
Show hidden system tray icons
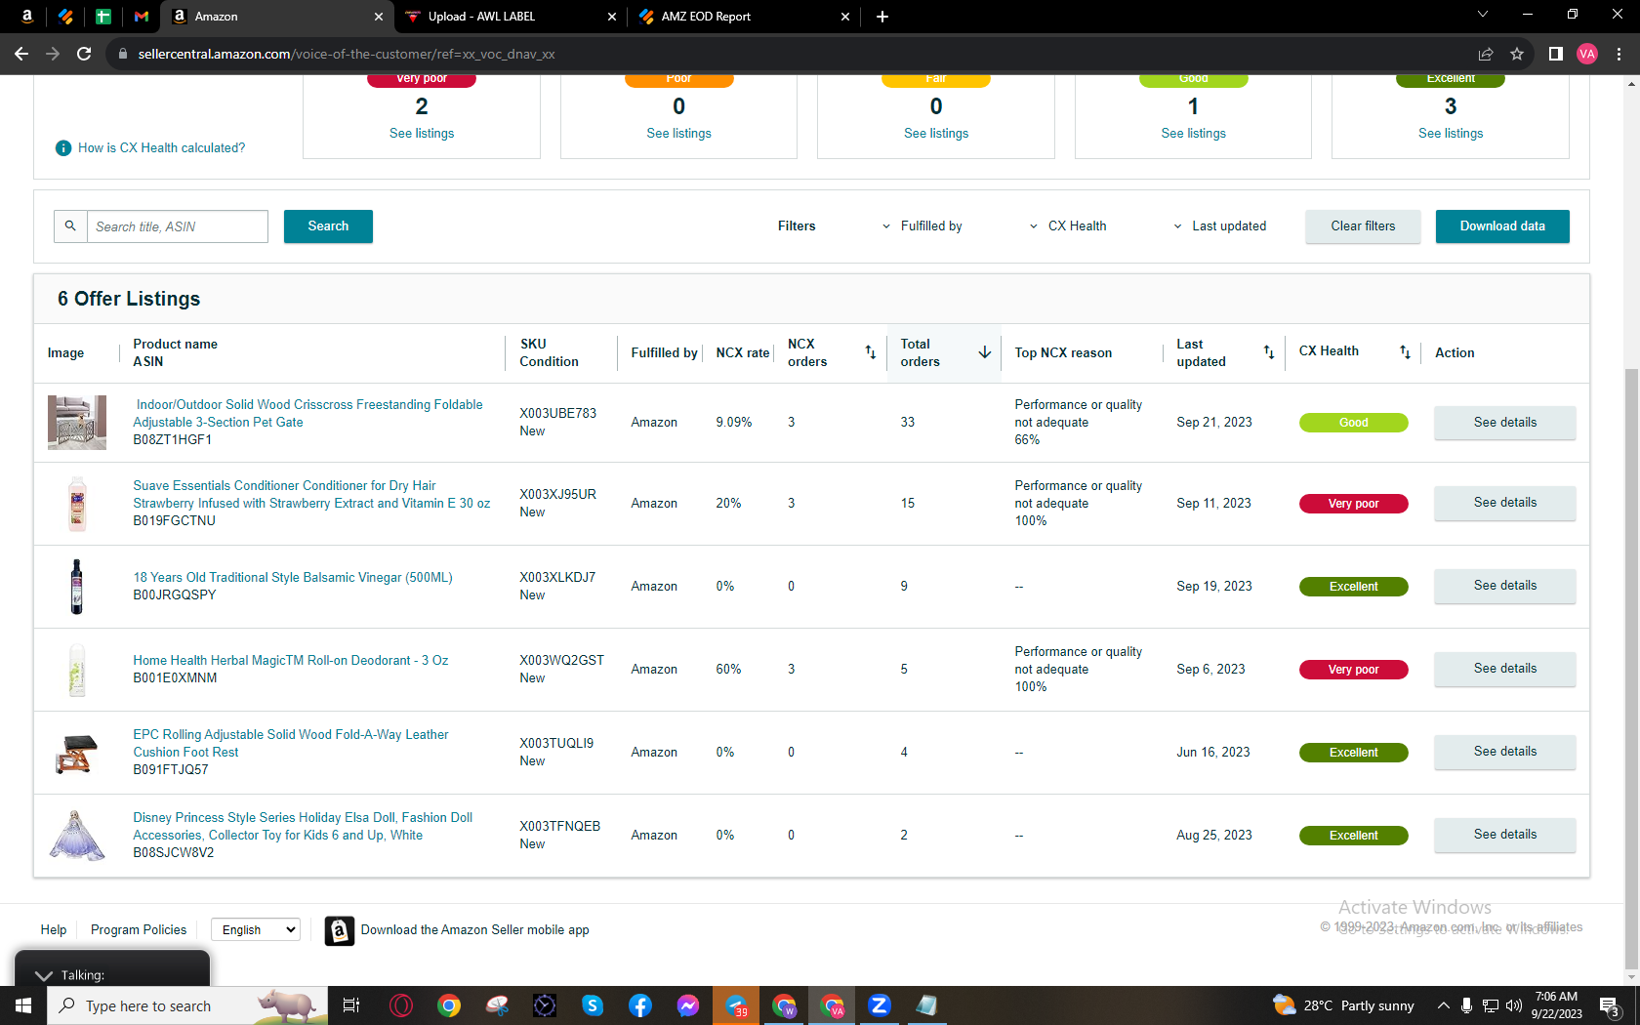1443,1005
